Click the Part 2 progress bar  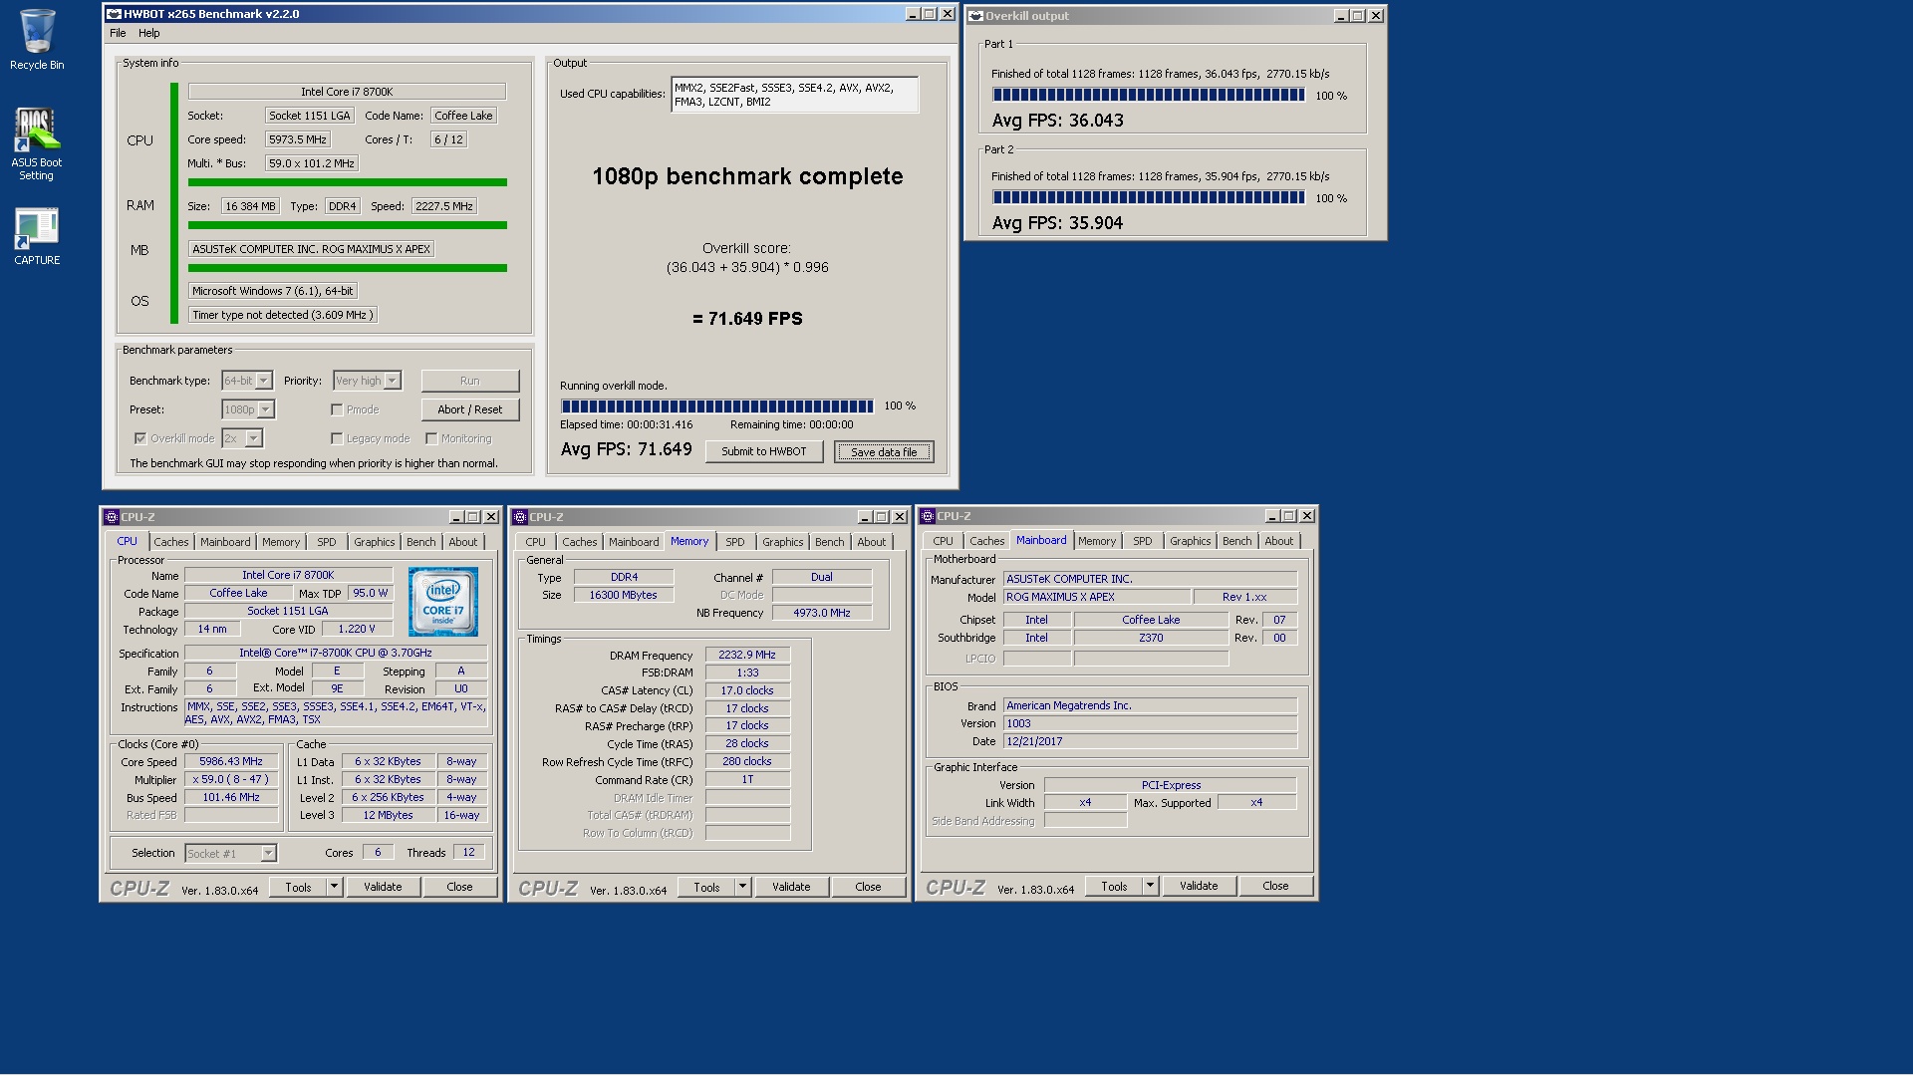click(x=1149, y=198)
